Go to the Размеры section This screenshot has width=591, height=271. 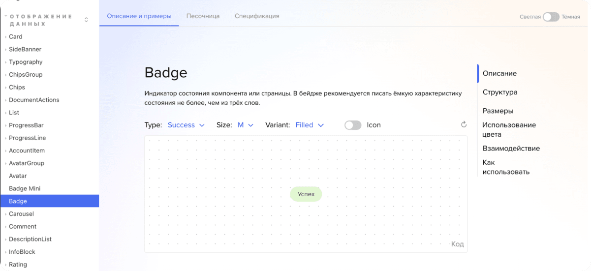pos(498,111)
